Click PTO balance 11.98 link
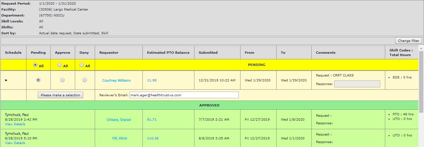This screenshot has width=424, height=147. (x=152, y=80)
